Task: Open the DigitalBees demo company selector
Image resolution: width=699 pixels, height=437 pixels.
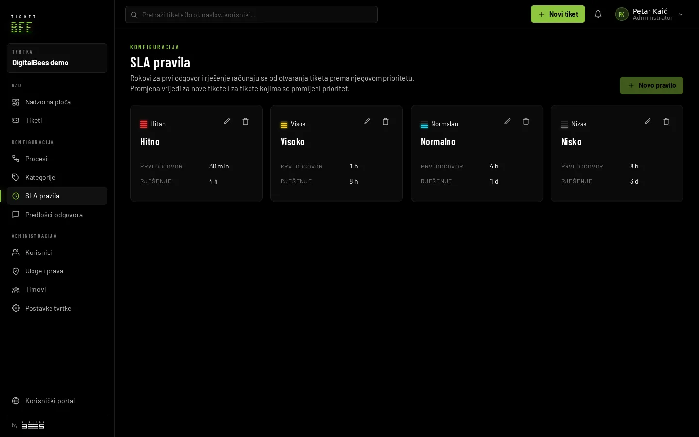Action: coord(57,58)
